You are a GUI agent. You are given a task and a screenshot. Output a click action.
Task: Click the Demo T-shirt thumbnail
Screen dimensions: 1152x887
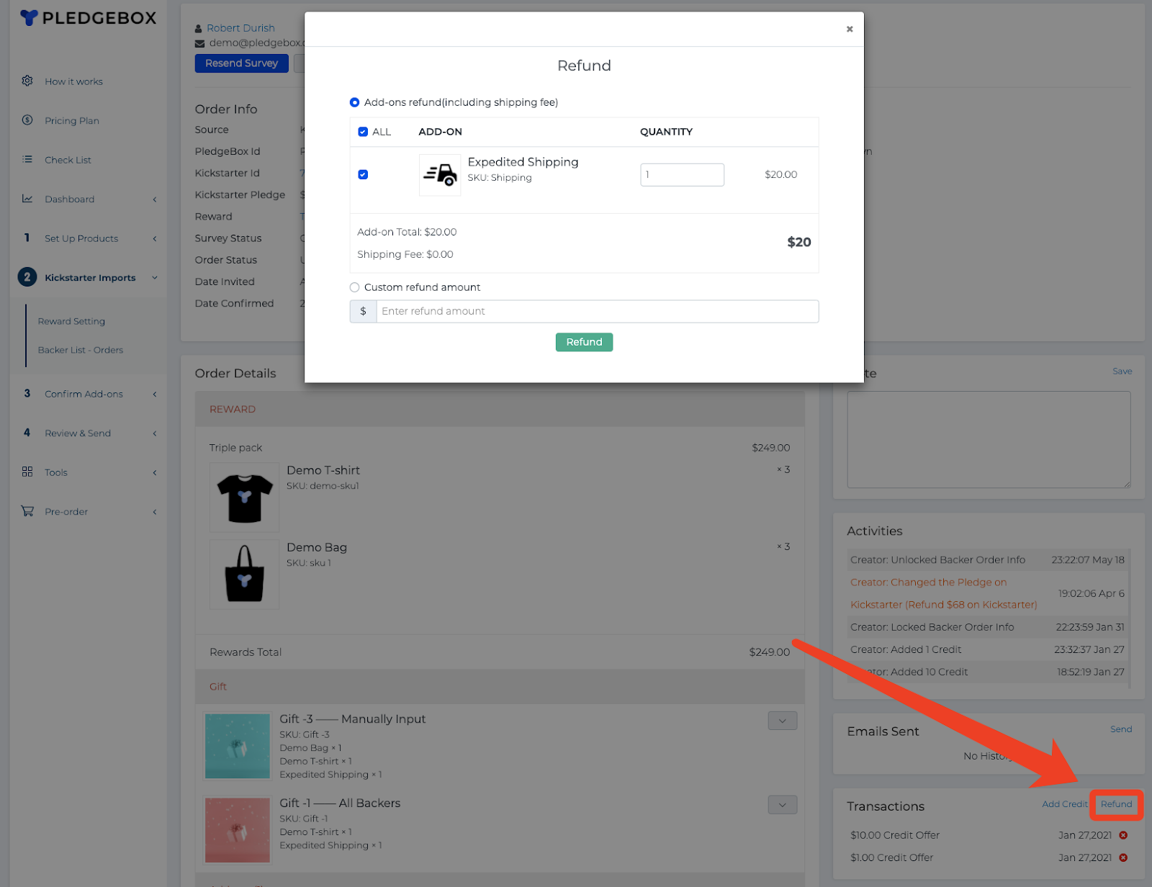pyautogui.click(x=245, y=497)
